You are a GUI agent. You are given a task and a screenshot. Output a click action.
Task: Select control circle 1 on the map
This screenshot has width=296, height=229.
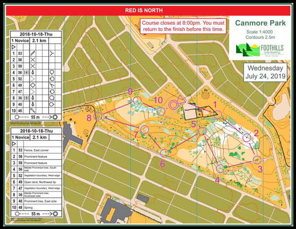click(218, 114)
